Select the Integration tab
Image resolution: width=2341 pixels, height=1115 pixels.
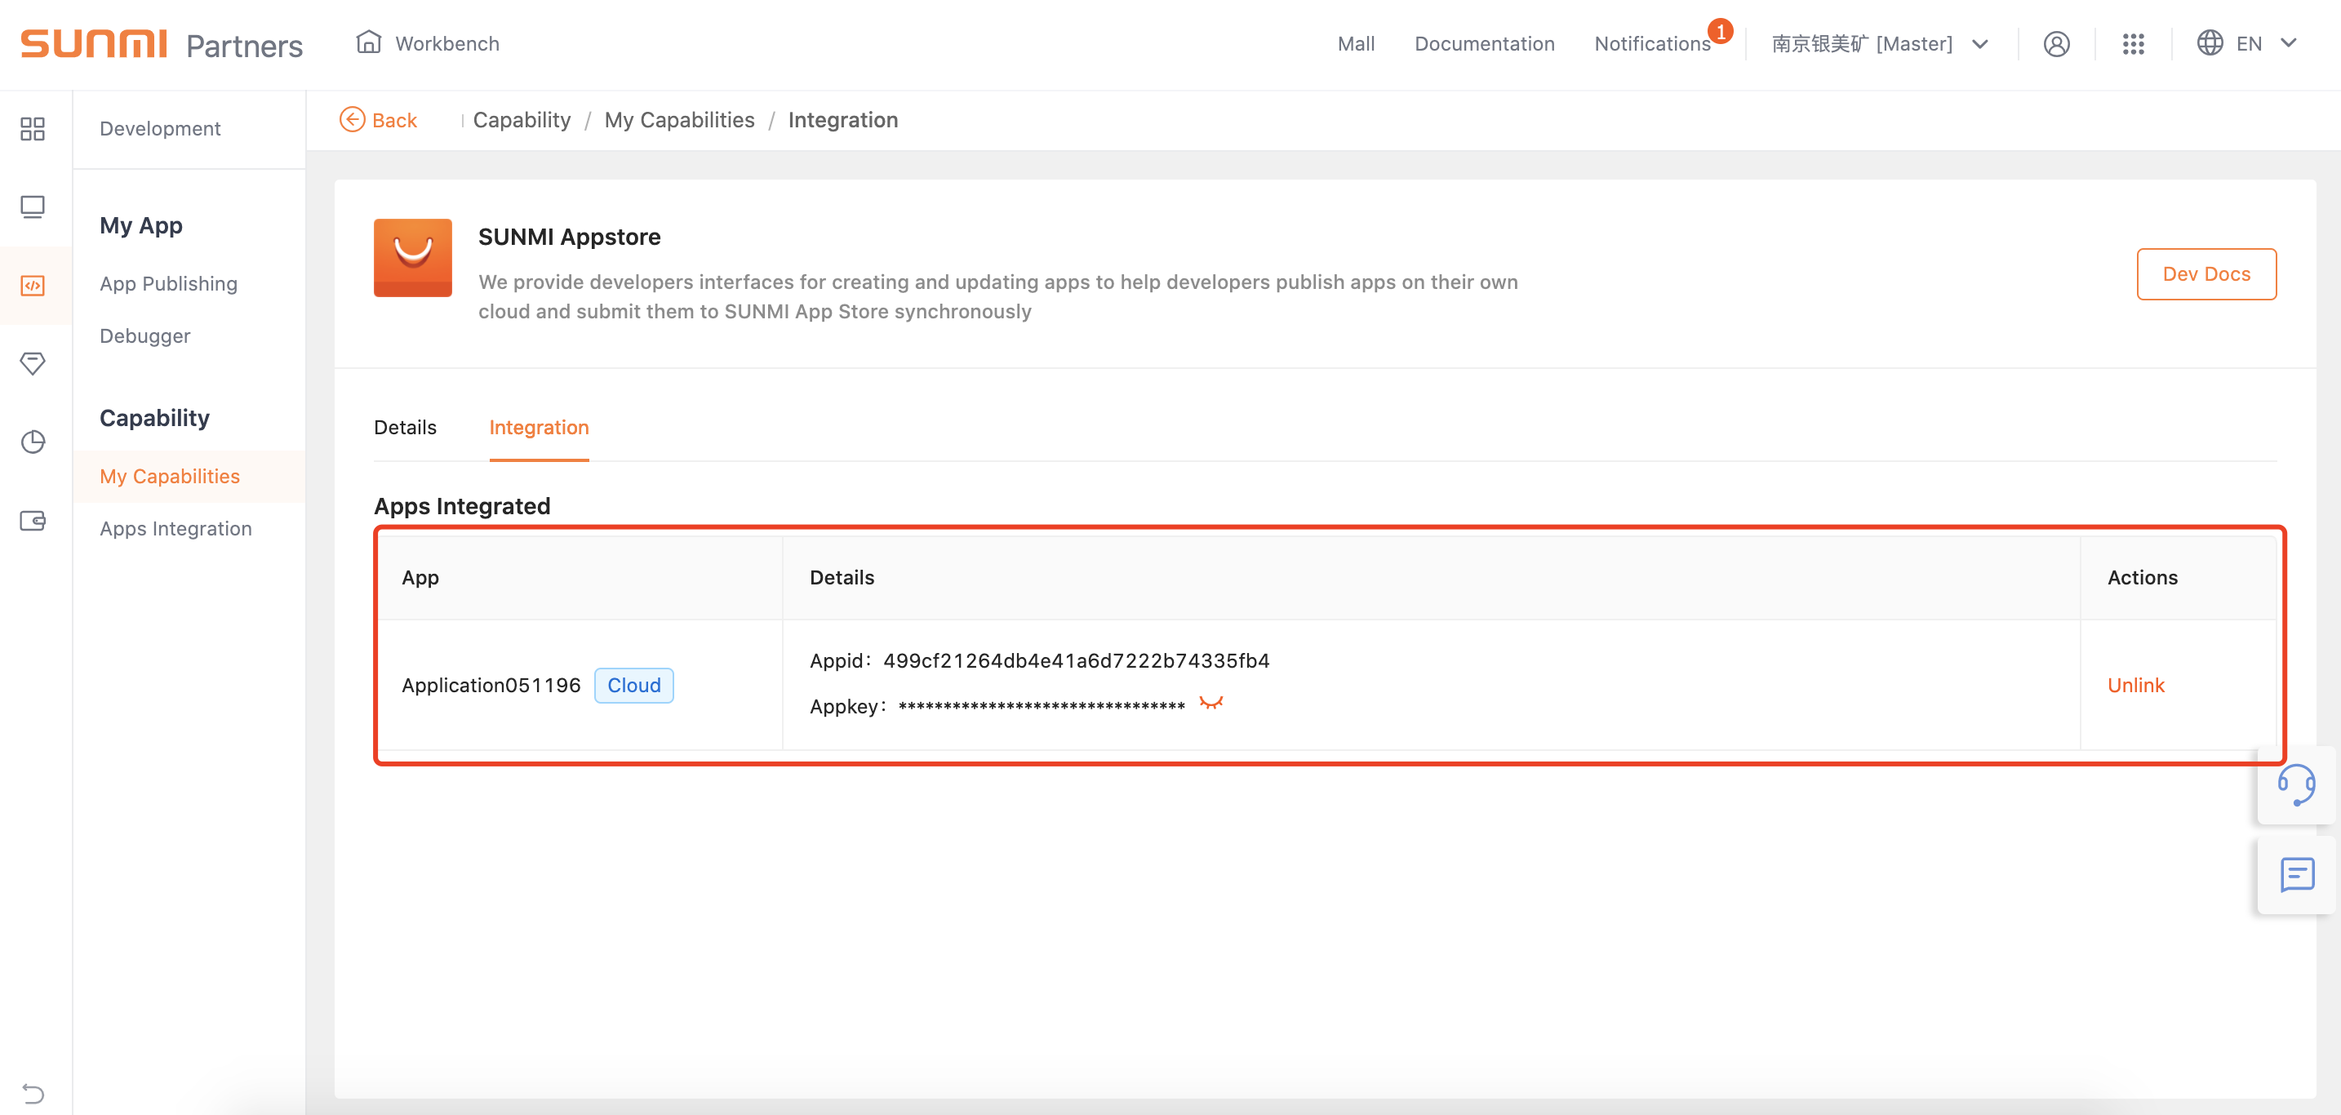[539, 427]
